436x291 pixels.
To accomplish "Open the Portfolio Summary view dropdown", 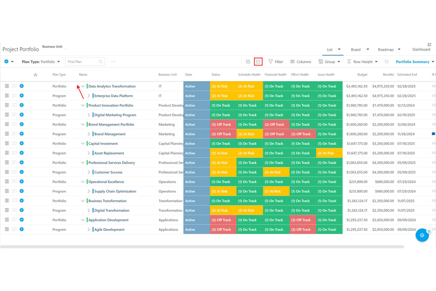I will 415,62.
